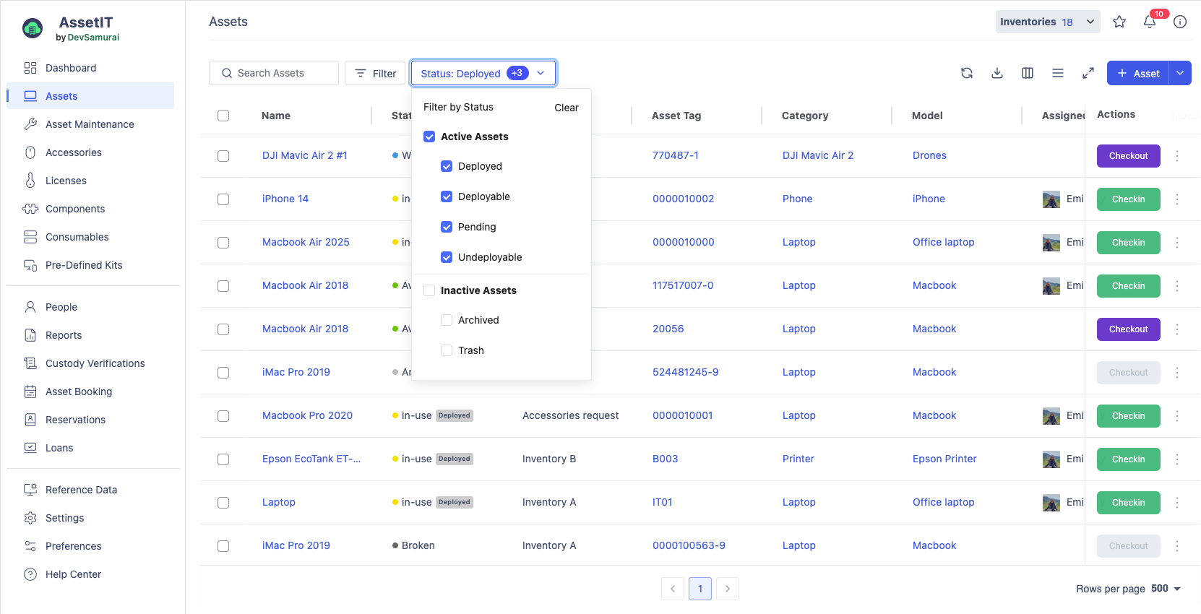Check in the iPhone 14 asset
This screenshot has width=1201, height=614.
[1128, 199]
